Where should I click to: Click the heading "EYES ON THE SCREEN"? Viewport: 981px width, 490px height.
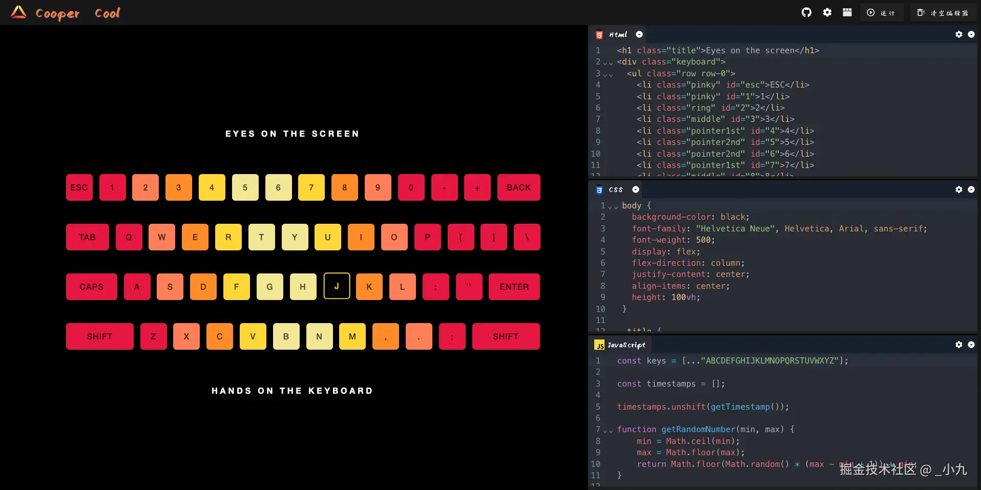point(293,134)
